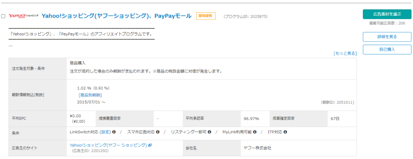Click the ¥0.00 average EPC value

coord(75,116)
